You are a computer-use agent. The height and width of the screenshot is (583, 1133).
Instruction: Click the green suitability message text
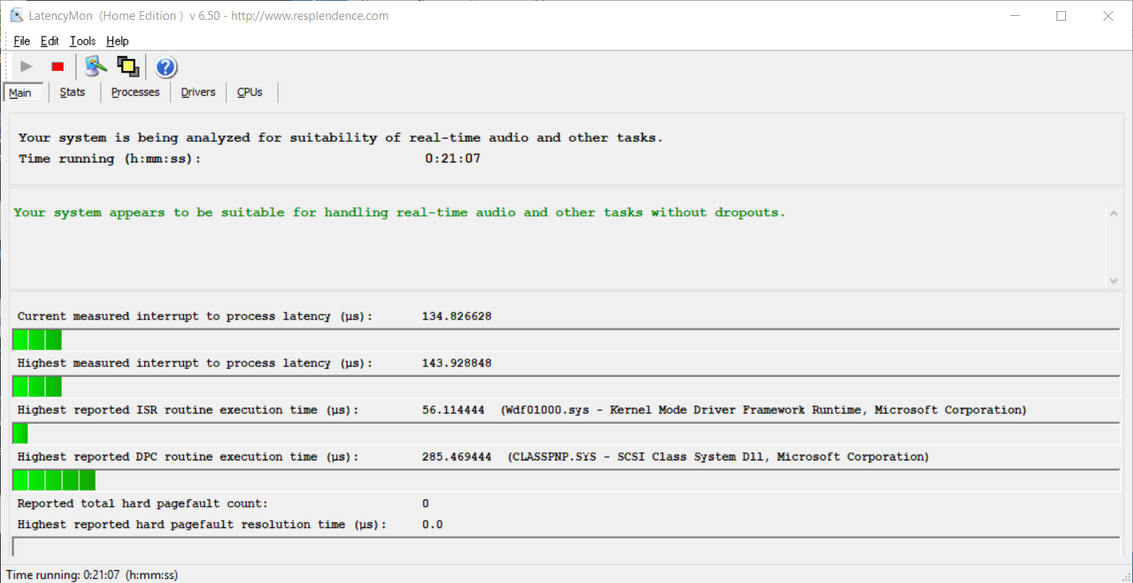400,213
